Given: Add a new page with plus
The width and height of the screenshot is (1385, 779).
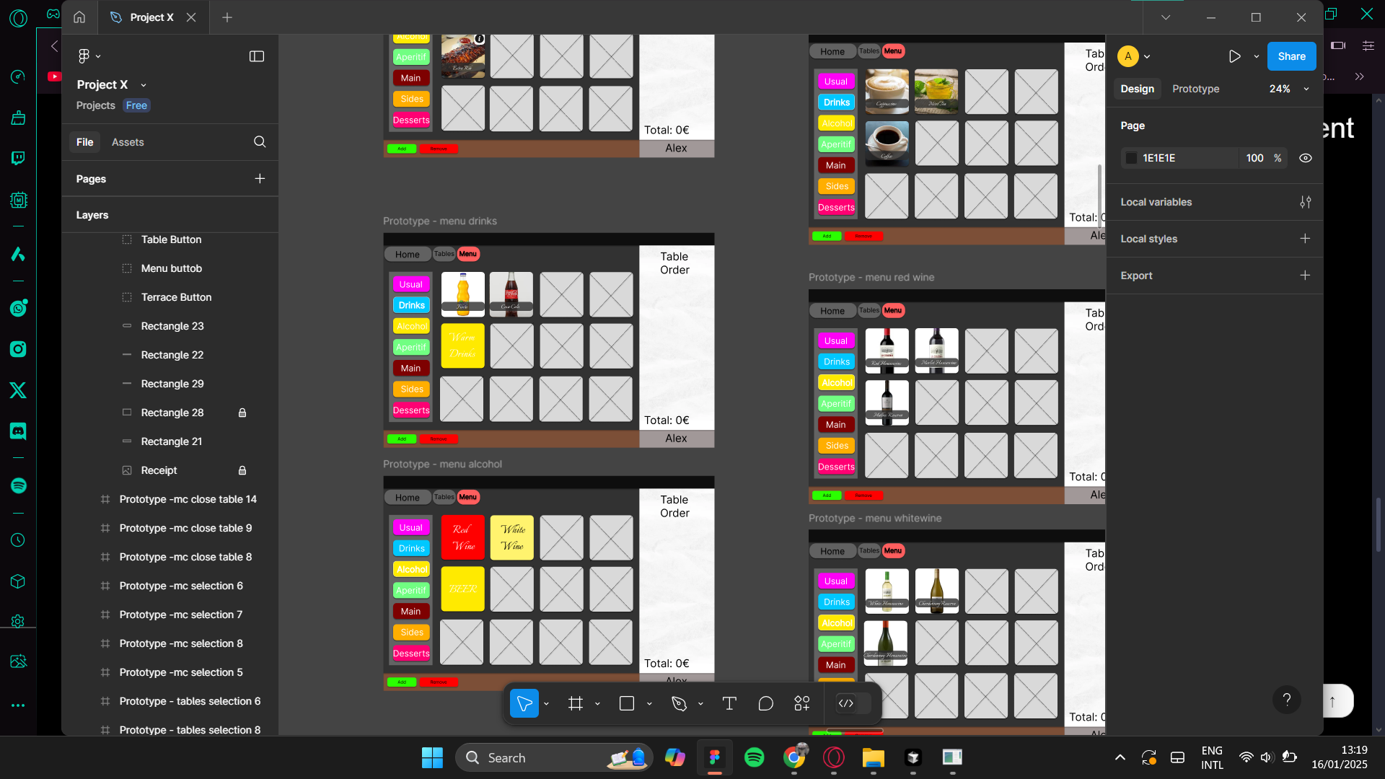Looking at the screenshot, I should (x=260, y=179).
